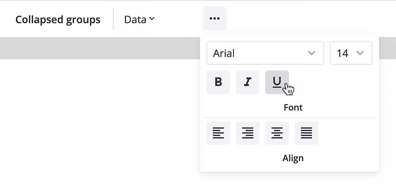
Task: Click the divider line between Font and Align
Action: pos(290,118)
